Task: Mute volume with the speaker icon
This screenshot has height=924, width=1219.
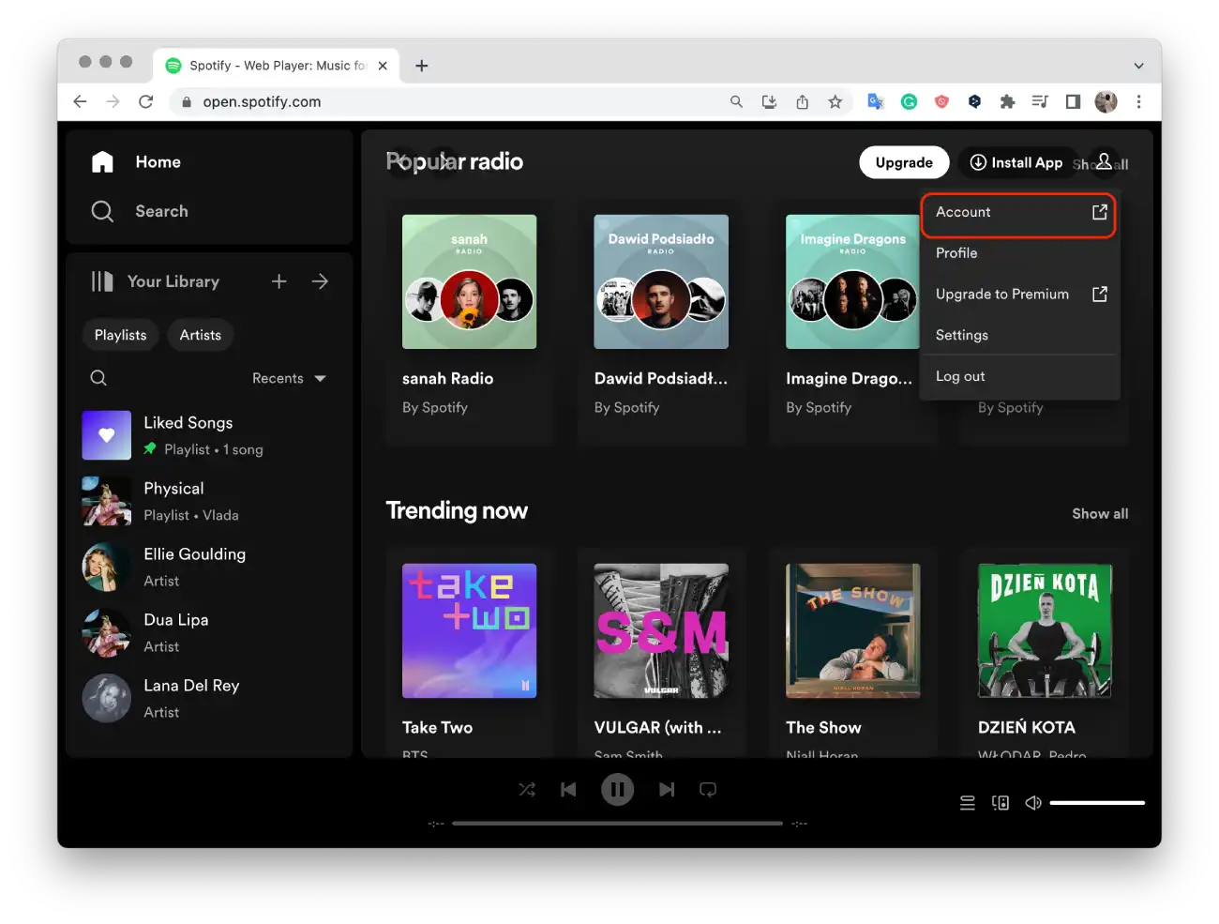Action: coord(1033,803)
